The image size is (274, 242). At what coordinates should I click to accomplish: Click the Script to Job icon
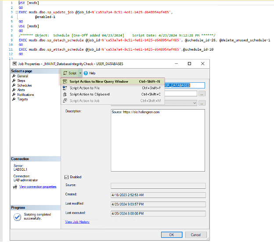[65, 101]
